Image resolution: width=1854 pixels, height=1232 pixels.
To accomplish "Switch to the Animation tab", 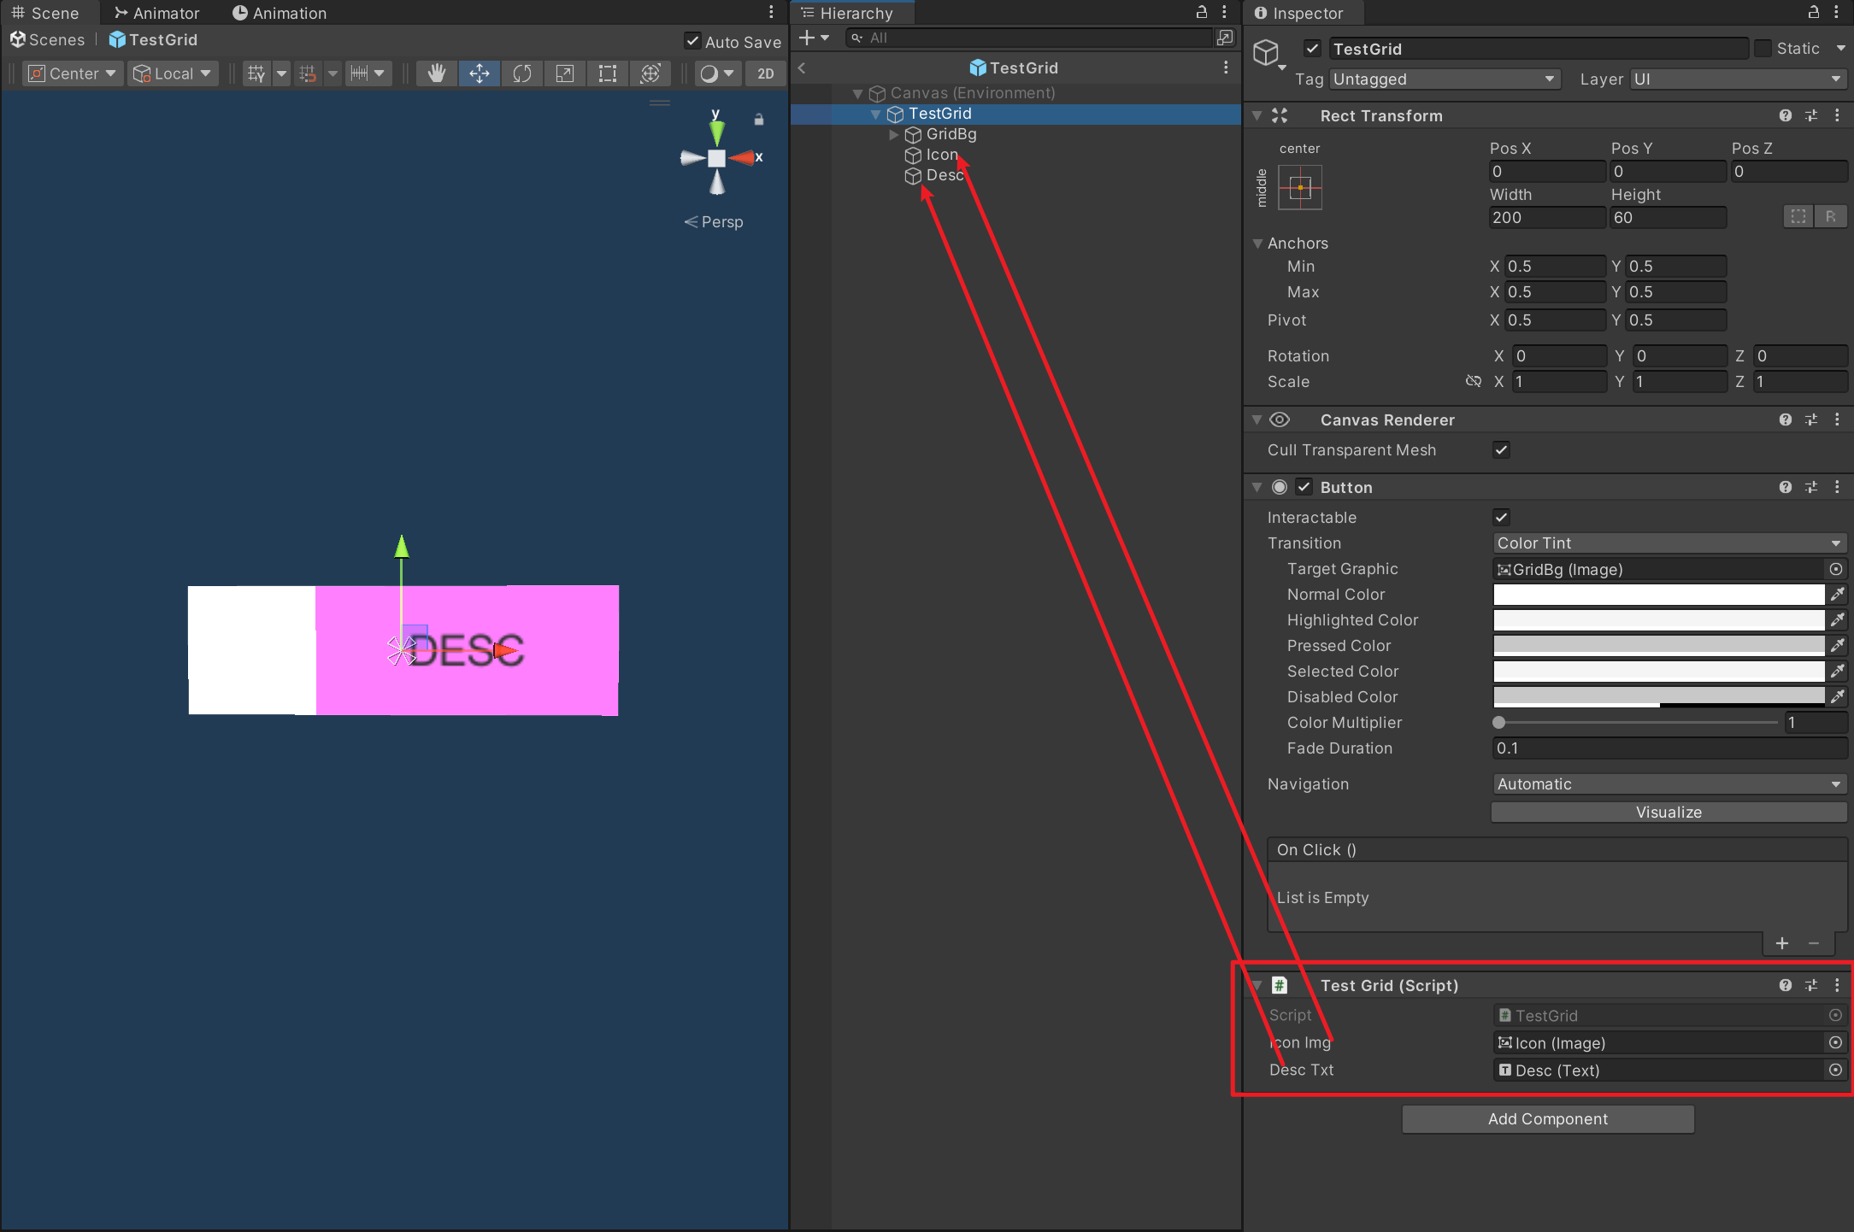I will click(280, 13).
